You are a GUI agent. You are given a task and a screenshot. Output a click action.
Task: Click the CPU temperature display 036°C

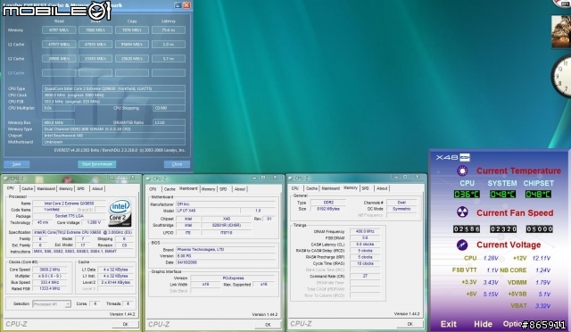point(467,194)
